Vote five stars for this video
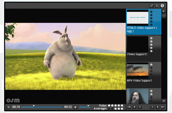172x113 pixels. coord(122,105)
